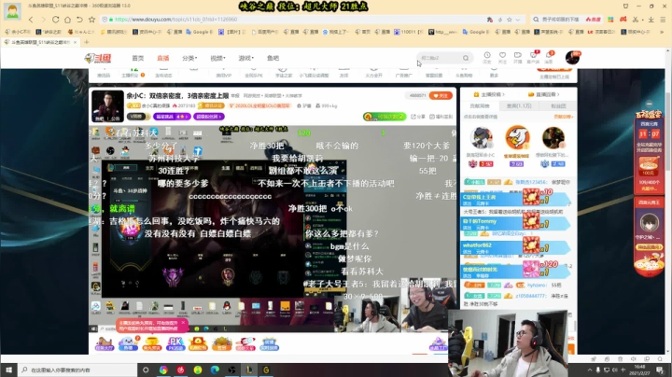Viewport: 672px width, 377px height.
Task: Expand the 直播回看 section arrow
Action: (558, 94)
